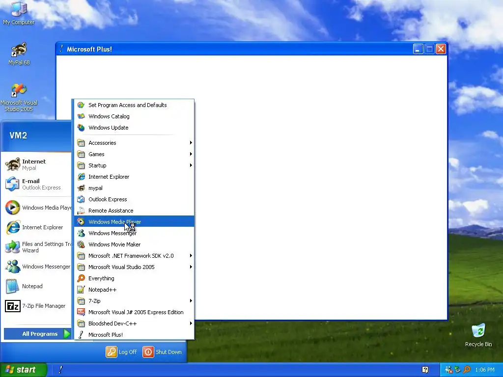Launch Windows Messenger from recent programs

pos(37,267)
